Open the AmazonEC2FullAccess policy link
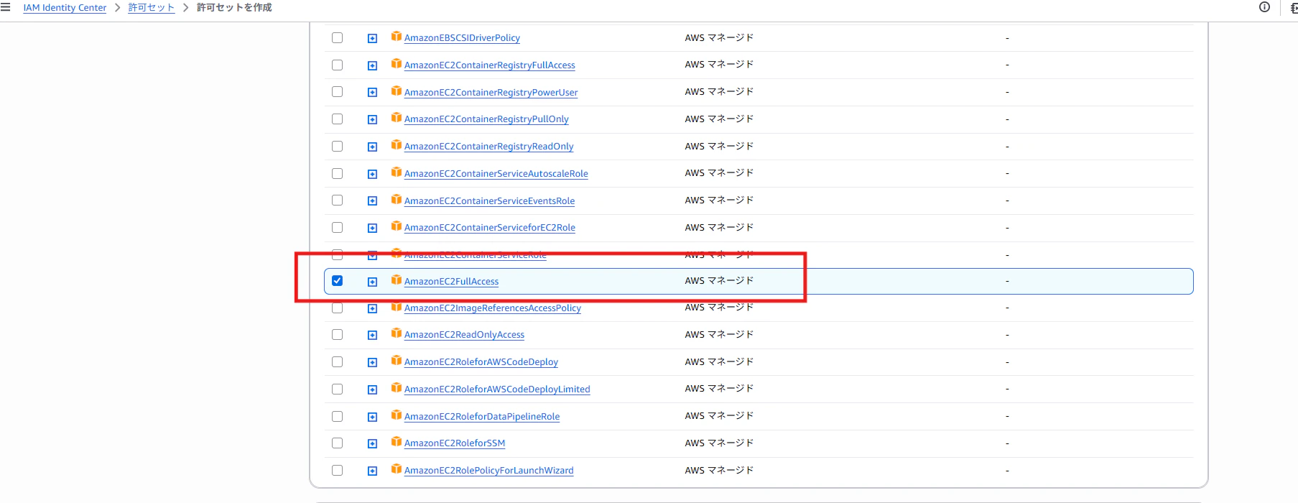 (451, 282)
